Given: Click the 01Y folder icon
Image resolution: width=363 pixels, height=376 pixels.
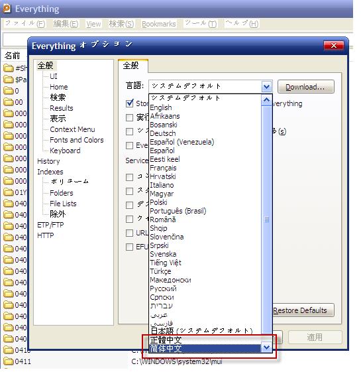Looking at the screenshot, I should tap(9, 192).
